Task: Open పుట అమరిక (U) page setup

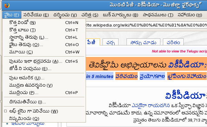Action: point(44,78)
